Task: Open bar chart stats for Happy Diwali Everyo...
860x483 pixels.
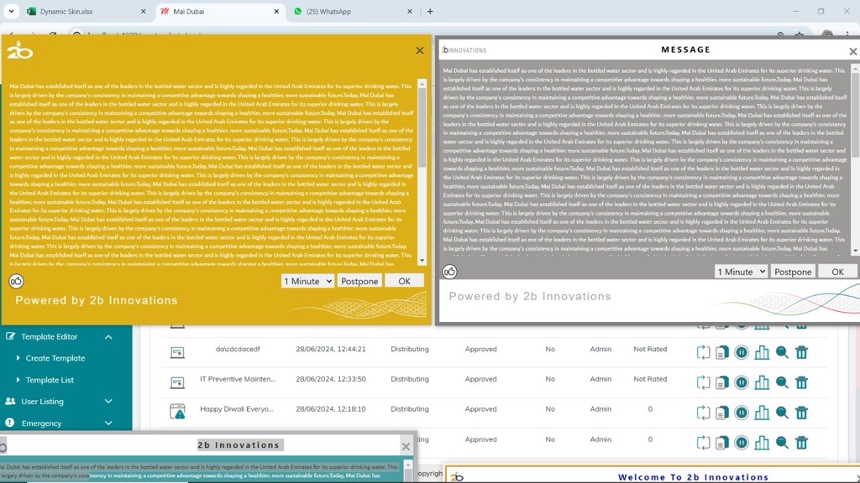Action: pos(762,413)
